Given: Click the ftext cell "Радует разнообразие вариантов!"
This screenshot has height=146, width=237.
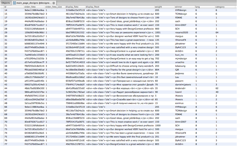Looking at the screenshot, I should (x=120, y=92).
